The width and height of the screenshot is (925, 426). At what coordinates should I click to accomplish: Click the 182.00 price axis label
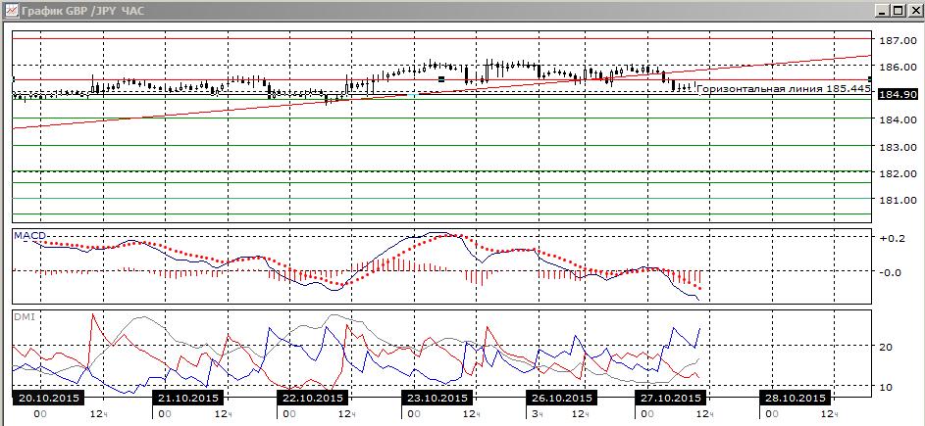click(x=898, y=173)
